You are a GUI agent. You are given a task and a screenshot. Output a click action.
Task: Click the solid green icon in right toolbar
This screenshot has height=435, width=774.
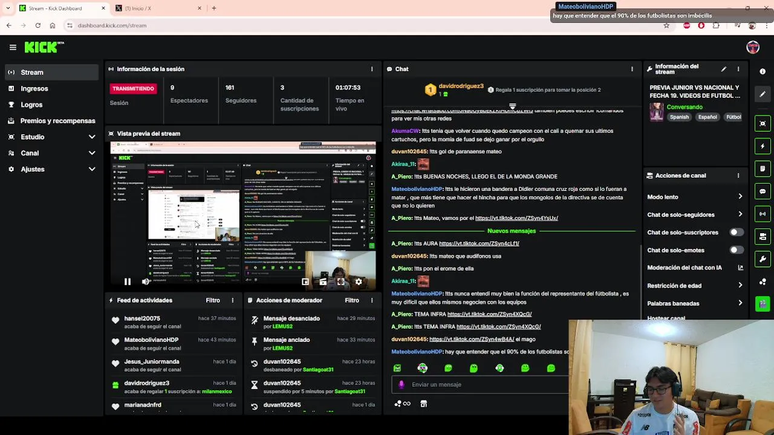click(763, 303)
